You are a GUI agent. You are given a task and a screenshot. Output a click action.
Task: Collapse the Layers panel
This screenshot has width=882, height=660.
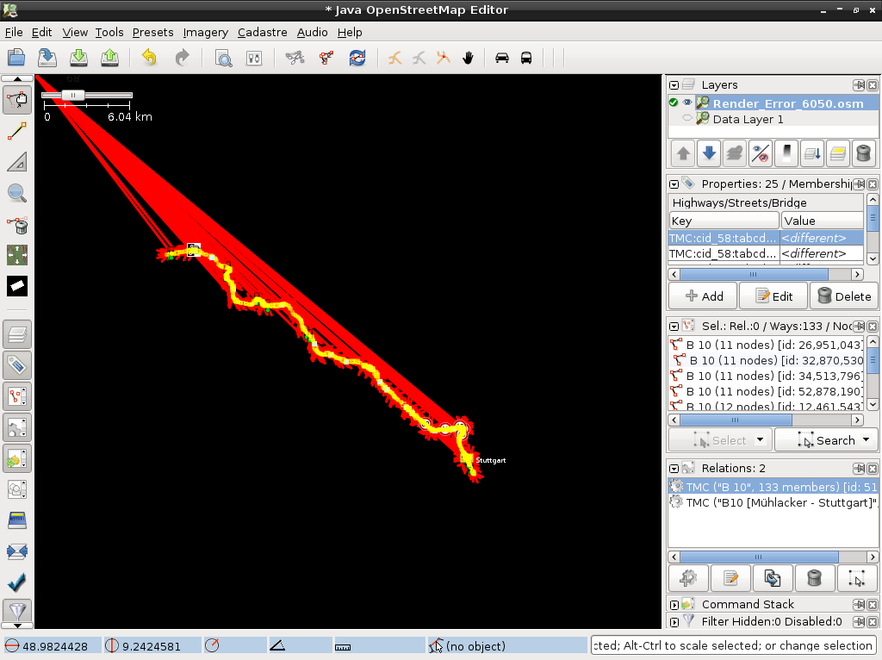[674, 84]
